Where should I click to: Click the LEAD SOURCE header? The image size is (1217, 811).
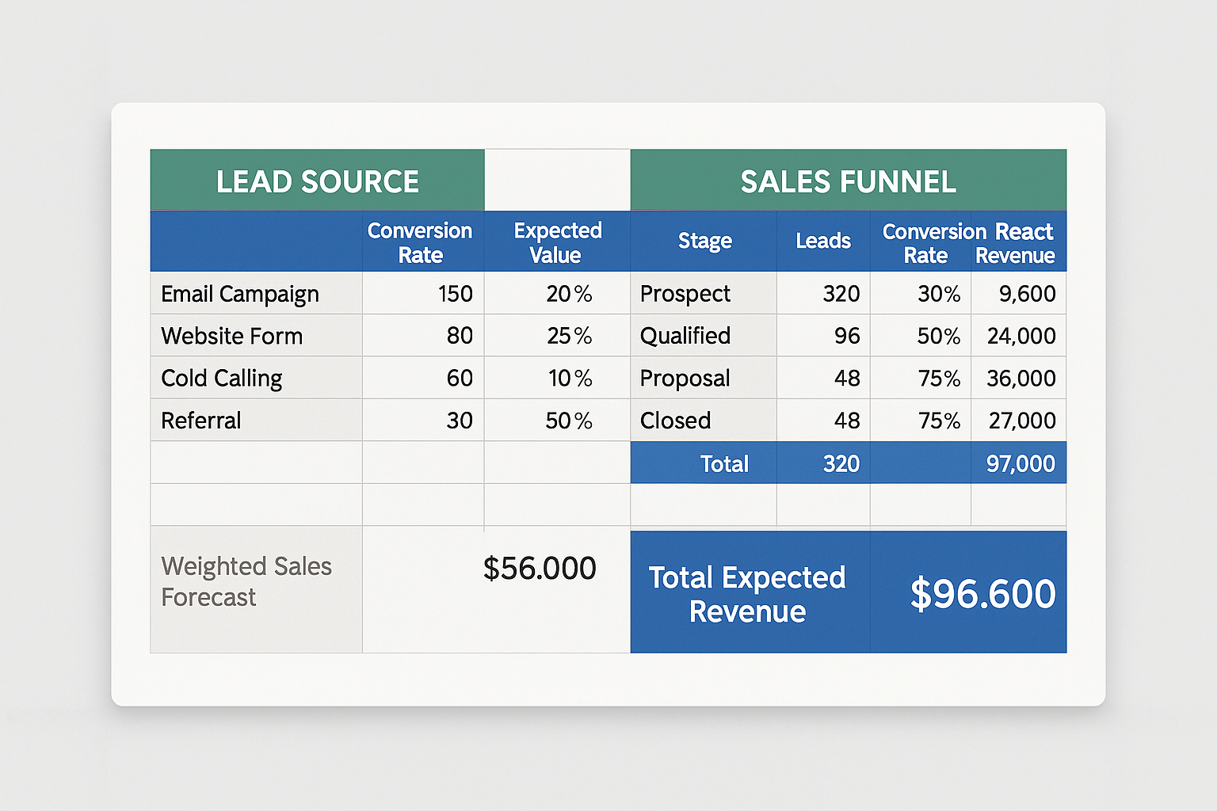[x=317, y=181]
